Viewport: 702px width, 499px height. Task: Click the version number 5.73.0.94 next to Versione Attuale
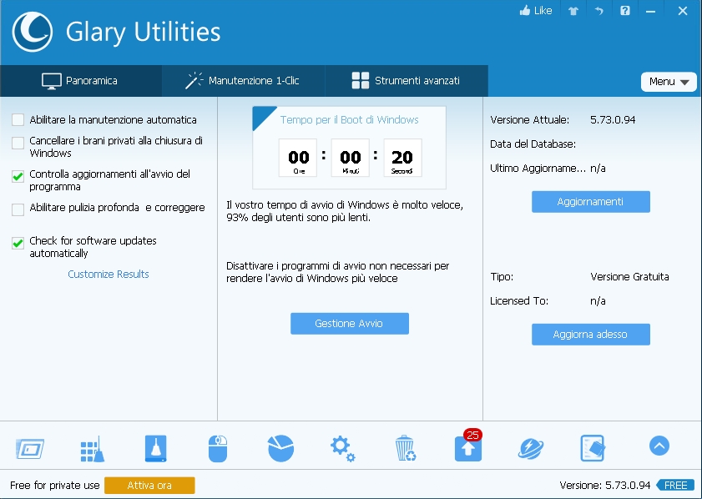point(613,120)
